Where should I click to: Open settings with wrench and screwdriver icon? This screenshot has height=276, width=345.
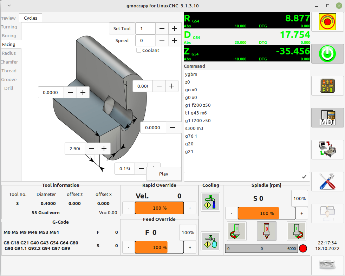tap(327, 181)
